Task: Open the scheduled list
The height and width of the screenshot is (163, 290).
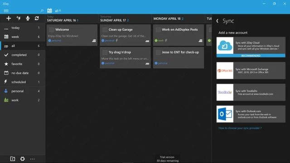Action: pyautogui.click(x=23, y=82)
